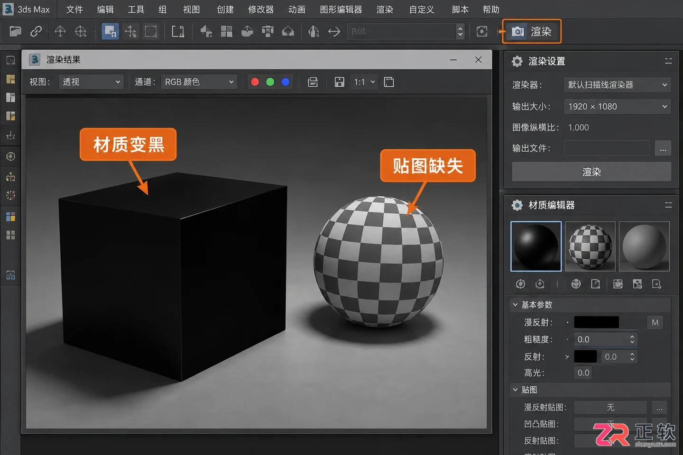Click the mirror tool icon in the toolbar
683x455 pixels.
pos(314,31)
